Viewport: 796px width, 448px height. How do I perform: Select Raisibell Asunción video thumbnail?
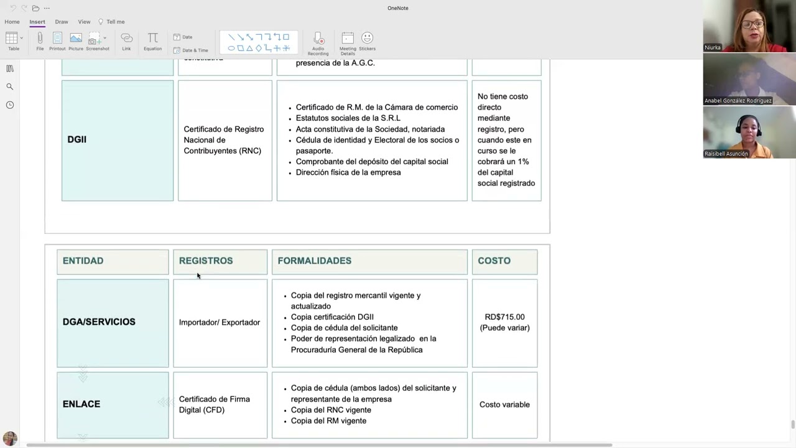(x=749, y=132)
